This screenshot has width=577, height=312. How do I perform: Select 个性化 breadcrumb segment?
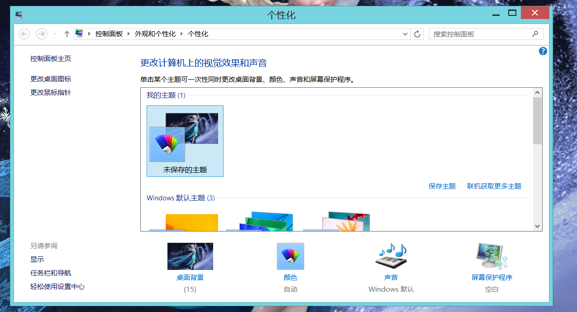198,34
